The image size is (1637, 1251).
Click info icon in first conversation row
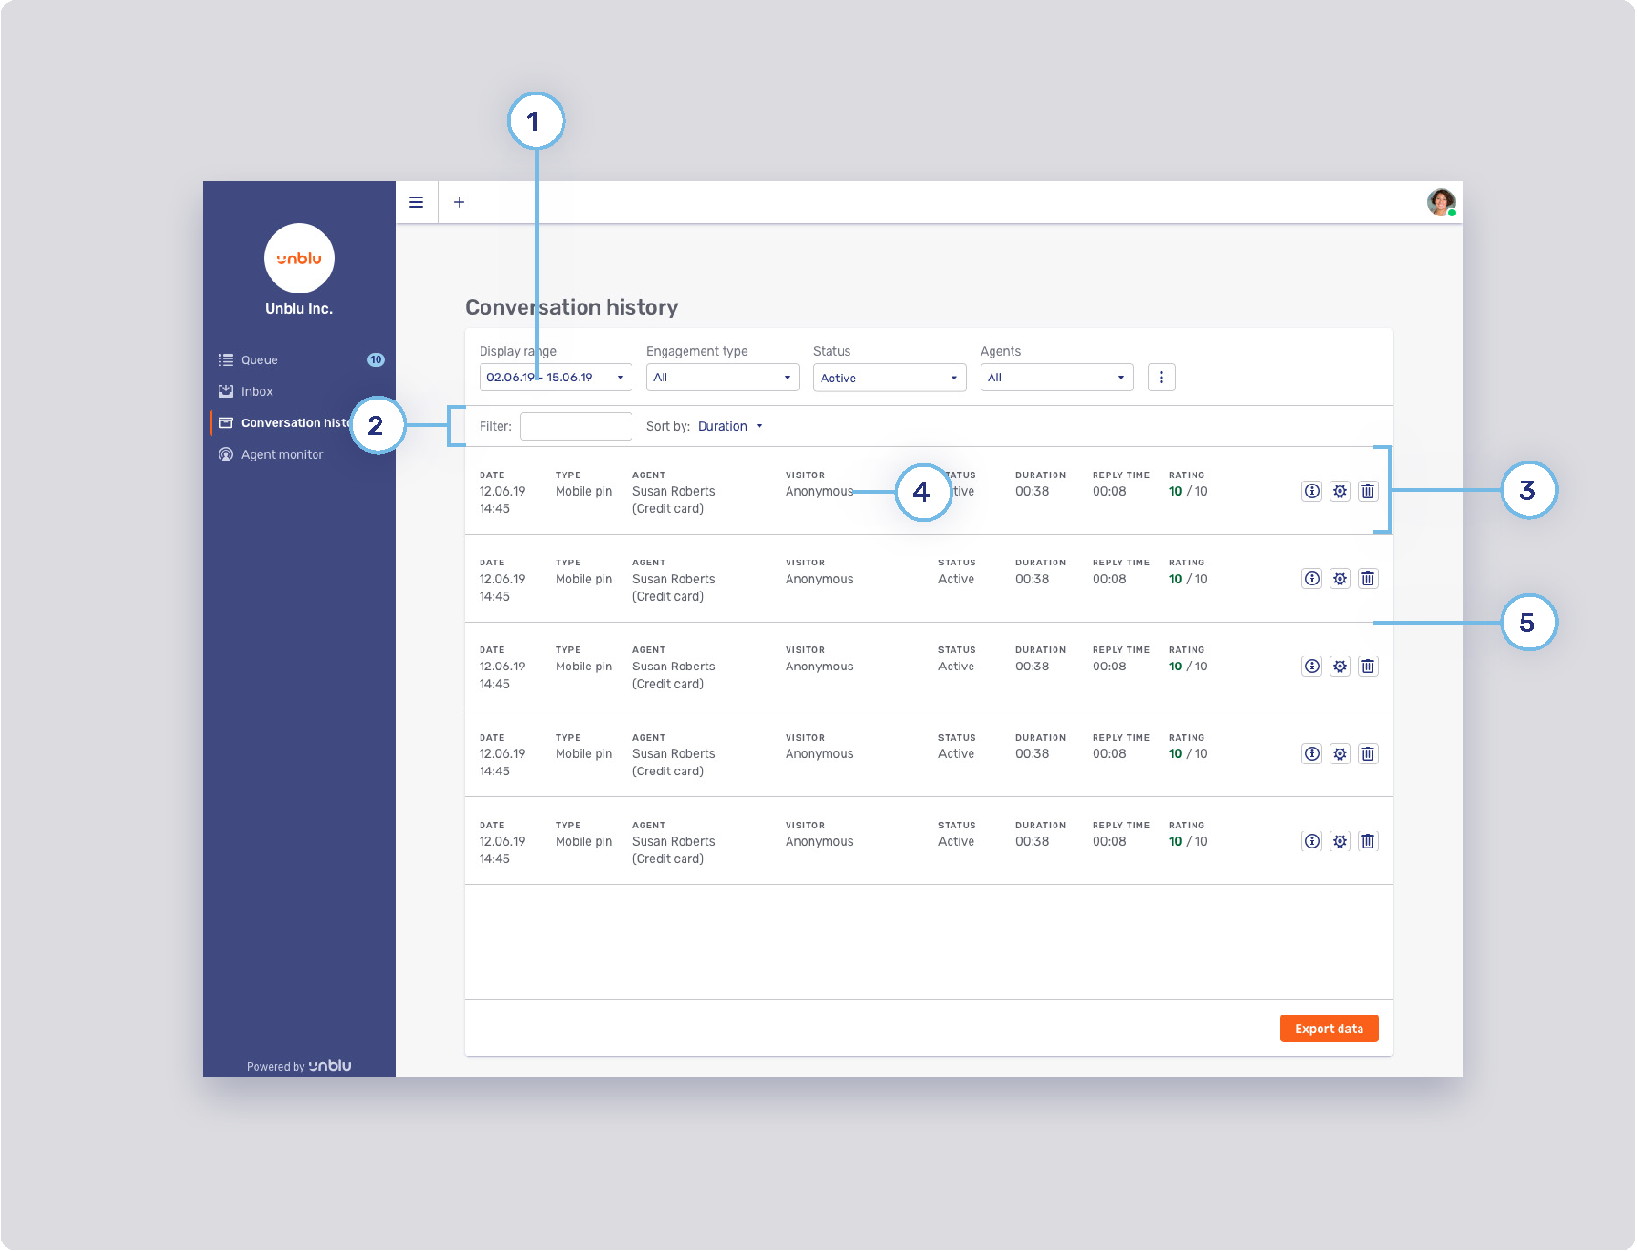tap(1312, 491)
